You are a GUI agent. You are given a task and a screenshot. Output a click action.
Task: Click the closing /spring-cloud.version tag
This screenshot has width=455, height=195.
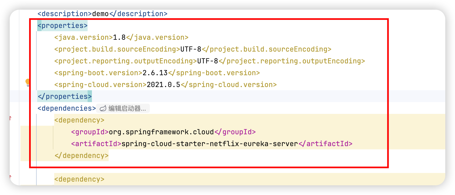229,85
